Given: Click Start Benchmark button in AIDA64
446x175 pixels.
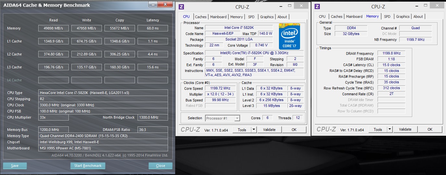Looking at the screenshot, I should (88, 166).
